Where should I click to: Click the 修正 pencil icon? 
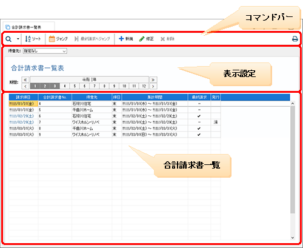click(x=142, y=39)
